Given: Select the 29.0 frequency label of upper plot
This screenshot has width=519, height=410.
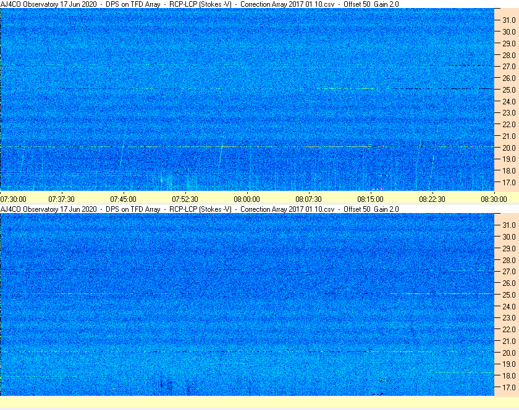Looking at the screenshot, I should (509, 43).
